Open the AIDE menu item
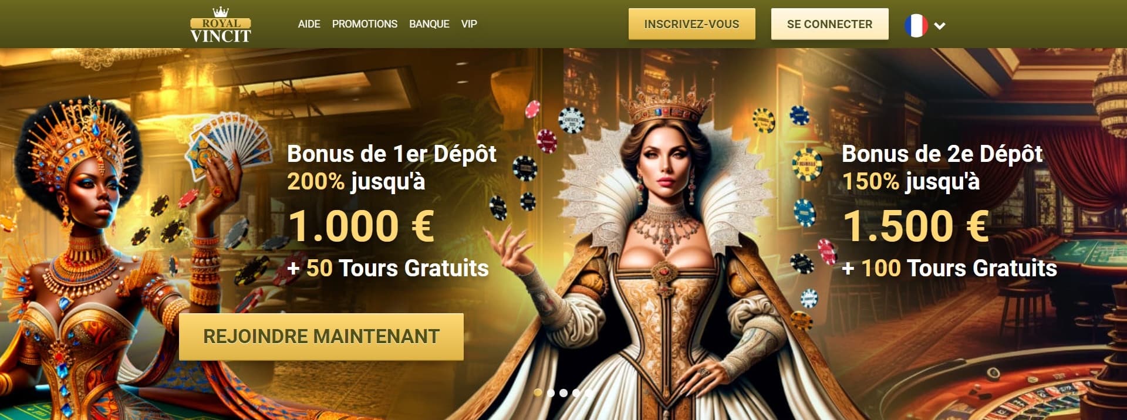Image resolution: width=1127 pixels, height=420 pixels. pyautogui.click(x=309, y=24)
